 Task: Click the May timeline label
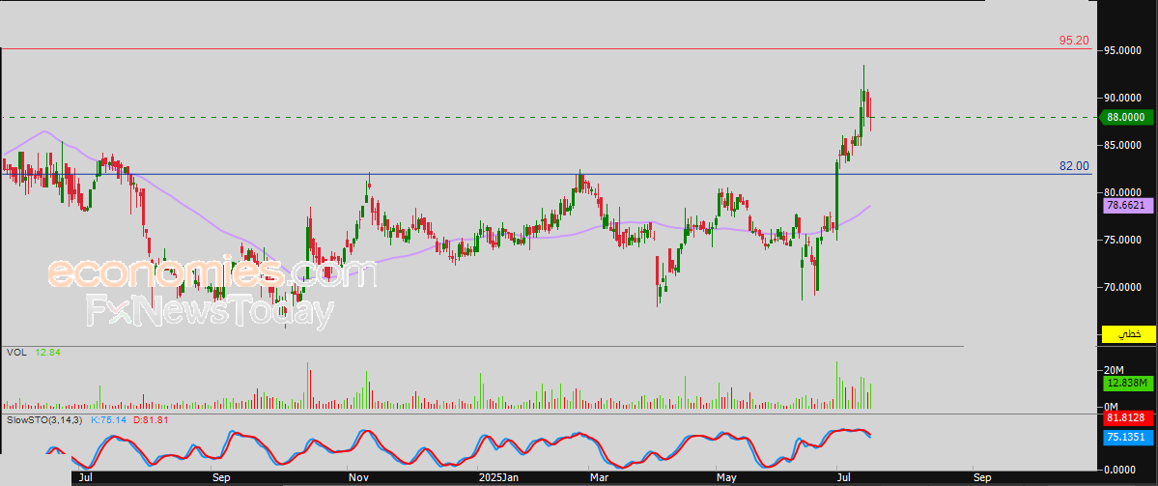(727, 478)
